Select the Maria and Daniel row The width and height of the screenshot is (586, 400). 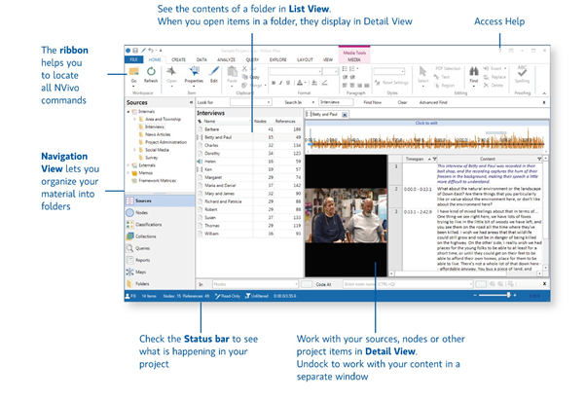249,186
